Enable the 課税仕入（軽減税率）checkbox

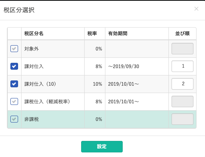[14, 101]
